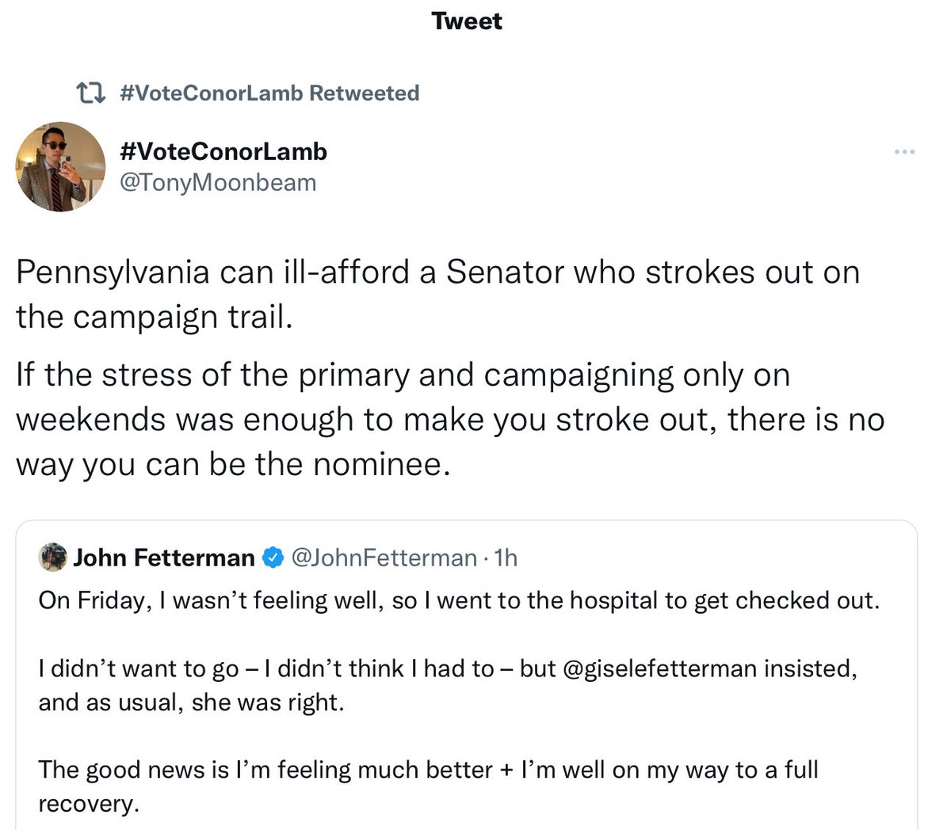
Task: Open the three-dot more options menu
Action: (x=904, y=152)
